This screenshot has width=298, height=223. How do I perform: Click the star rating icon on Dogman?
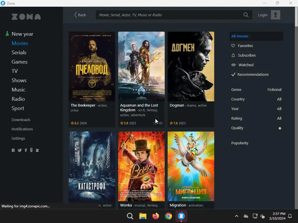(x=171, y=123)
